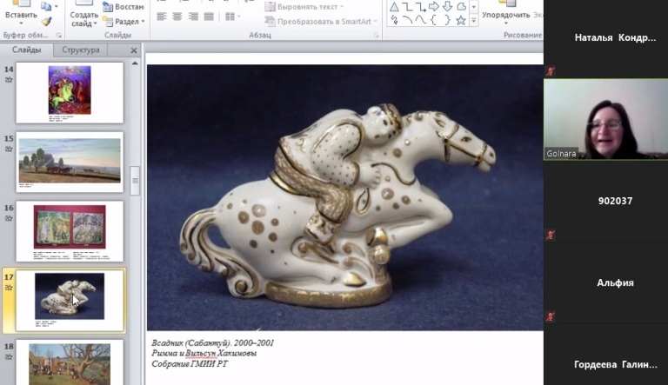Select slide 17 horse figurine thumbnail
The width and height of the screenshot is (668, 385).
(70, 301)
